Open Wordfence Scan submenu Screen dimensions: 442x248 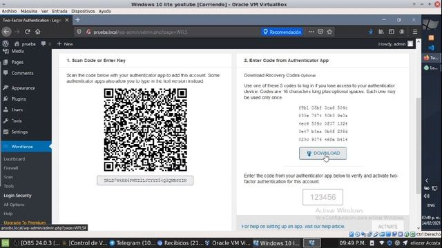click(8, 177)
